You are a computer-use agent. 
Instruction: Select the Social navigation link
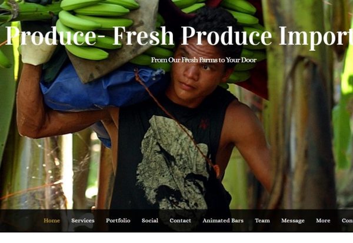(150, 221)
